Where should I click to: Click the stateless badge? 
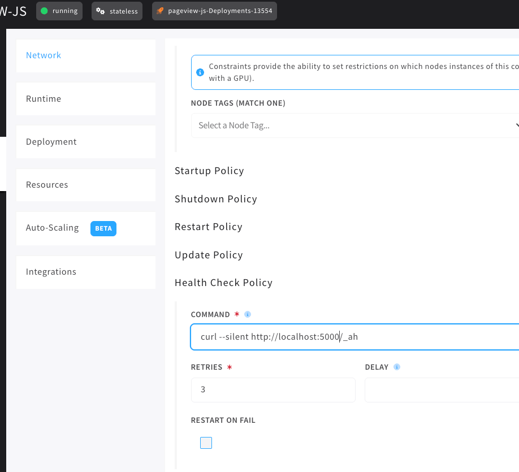click(117, 11)
